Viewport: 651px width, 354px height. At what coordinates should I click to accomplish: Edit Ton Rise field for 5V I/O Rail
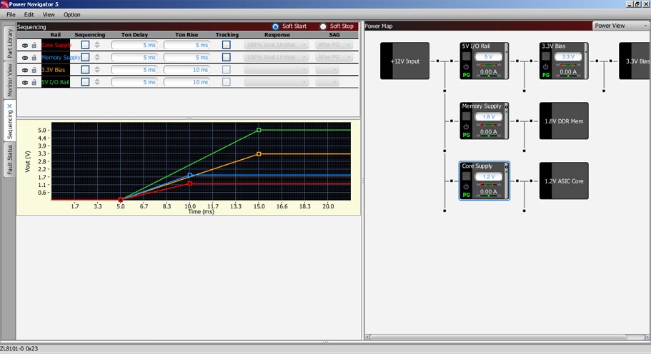187,82
